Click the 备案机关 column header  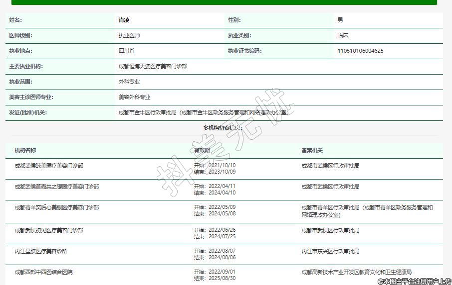(x=312, y=150)
